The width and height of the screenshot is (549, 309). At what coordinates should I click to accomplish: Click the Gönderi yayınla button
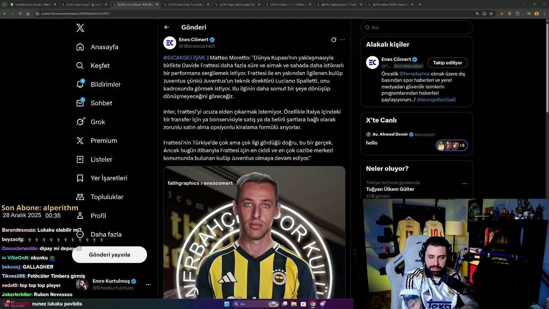(x=109, y=254)
